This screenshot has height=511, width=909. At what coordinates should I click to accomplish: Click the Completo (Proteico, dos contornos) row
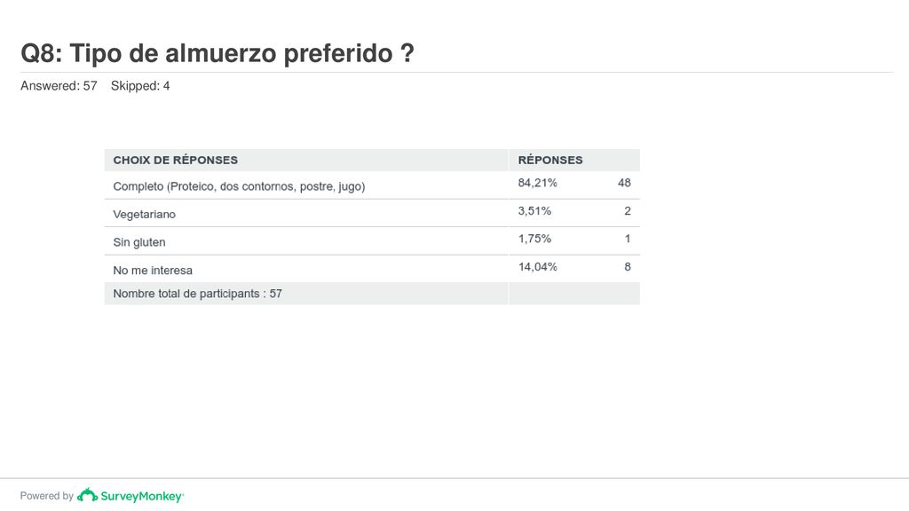(372, 185)
